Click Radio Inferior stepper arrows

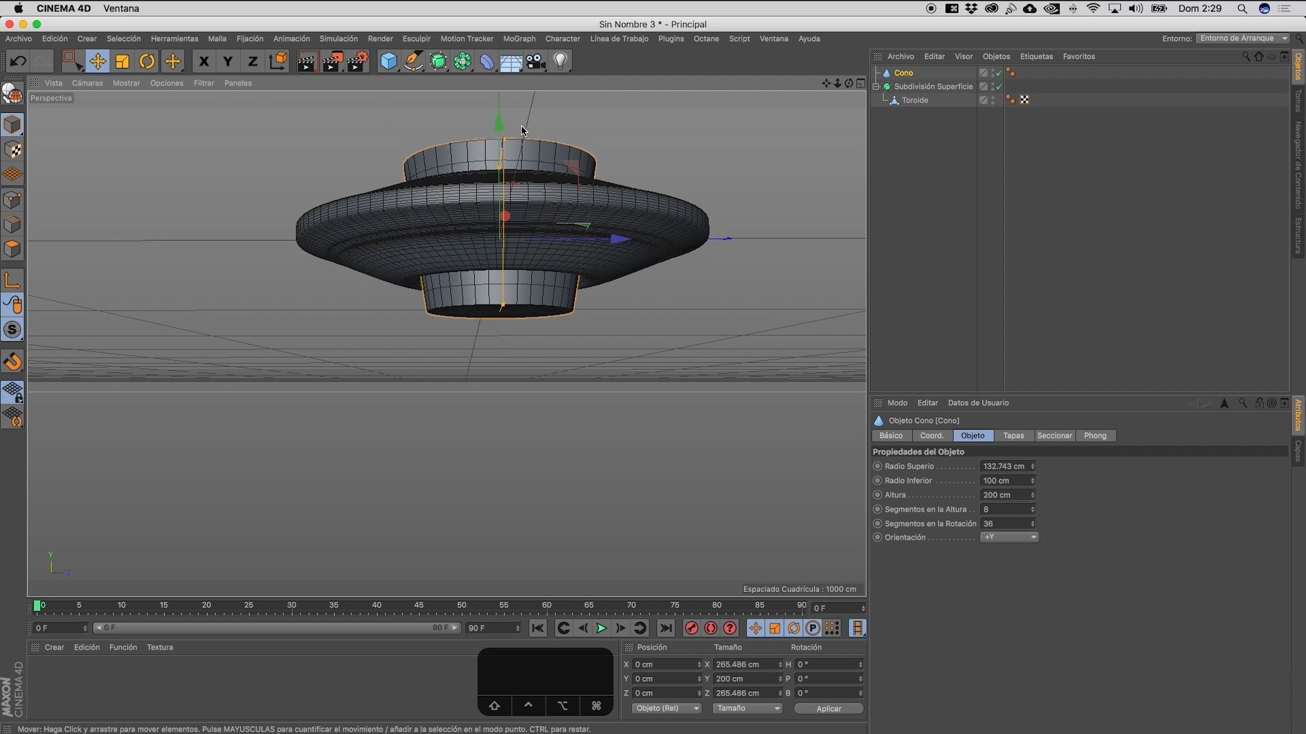[1033, 480]
